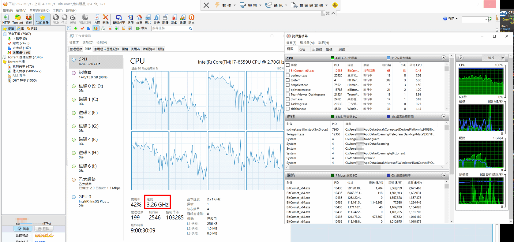This screenshot has width=514, height=242.
Task: Collapse the 磁碟 disk section in Resource Monitor
Action: click(444, 117)
